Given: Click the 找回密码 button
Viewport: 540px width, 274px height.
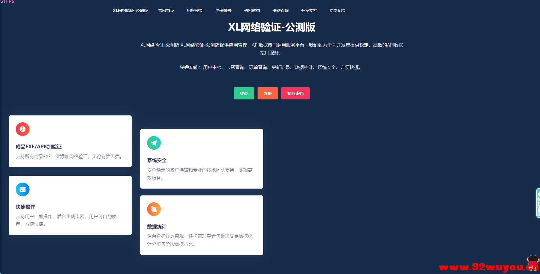Looking at the screenshot, I should (295, 93).
